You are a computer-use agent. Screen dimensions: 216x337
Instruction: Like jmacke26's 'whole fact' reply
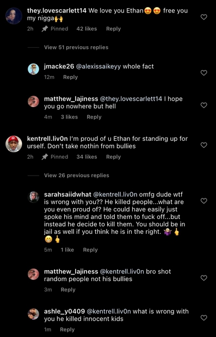pos(203,73)
